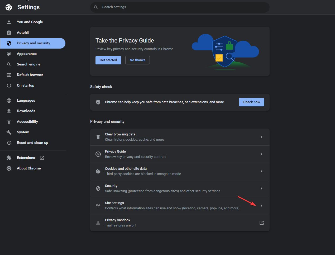Open the Downloads settings

click(x=33, y=111)
